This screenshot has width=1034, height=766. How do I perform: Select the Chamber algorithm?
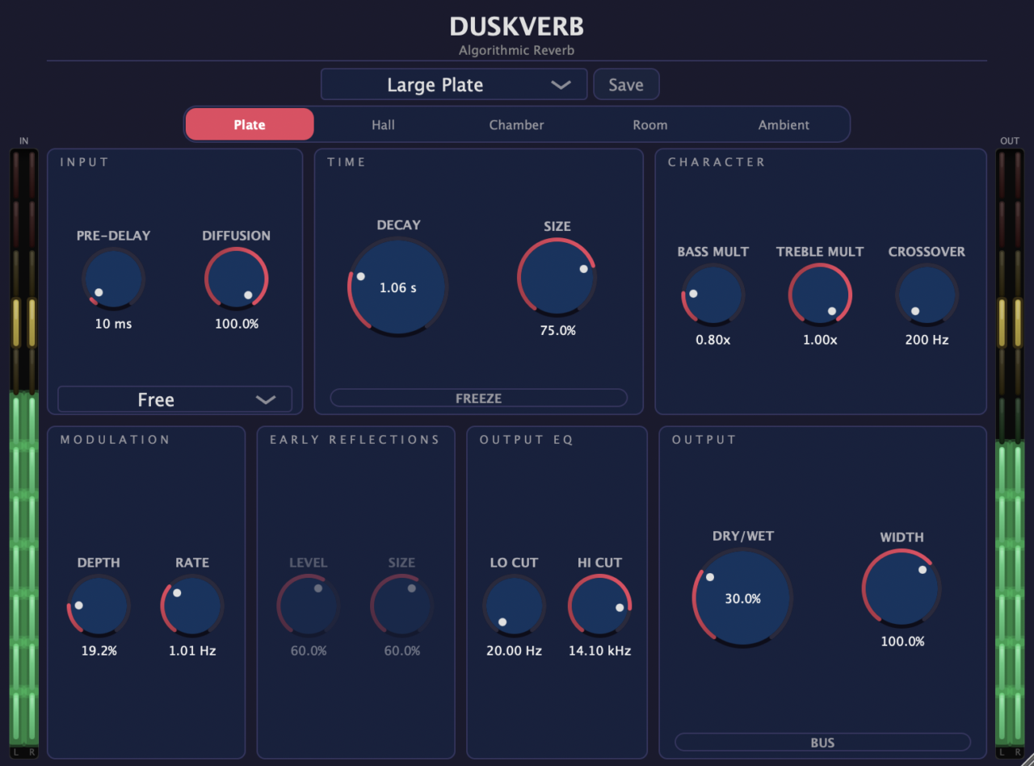(x=516, y=124)
